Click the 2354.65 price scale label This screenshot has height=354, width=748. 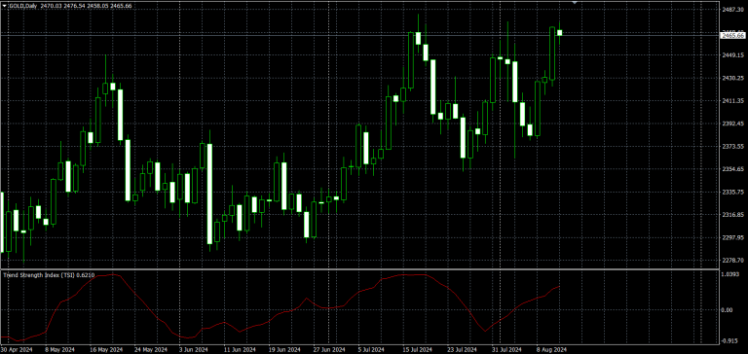click(733, 169)
